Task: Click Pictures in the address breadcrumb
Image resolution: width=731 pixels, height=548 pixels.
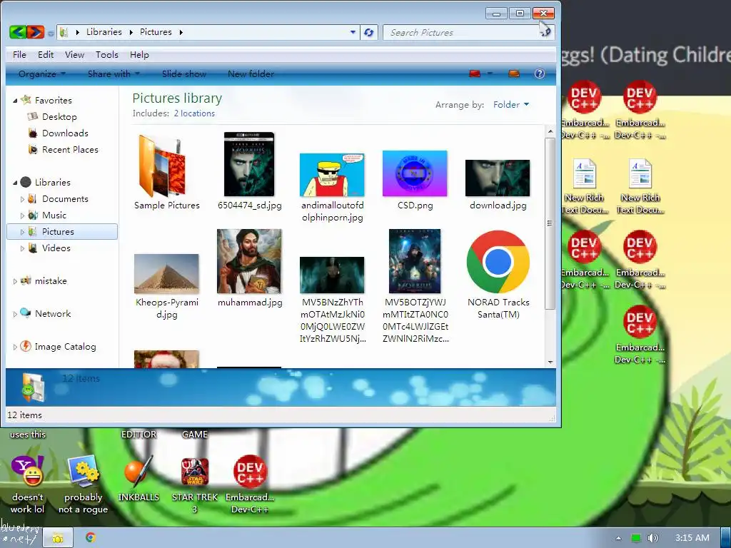Action: (156, 31)
